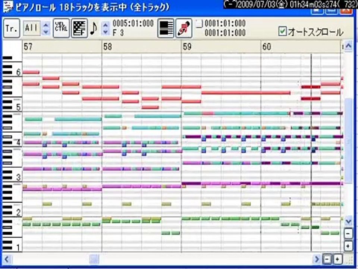The width and height of the screenshot is (358, 269).
Task: Select the long red note spanning measure 59 to 60
Action: point(246,93)
